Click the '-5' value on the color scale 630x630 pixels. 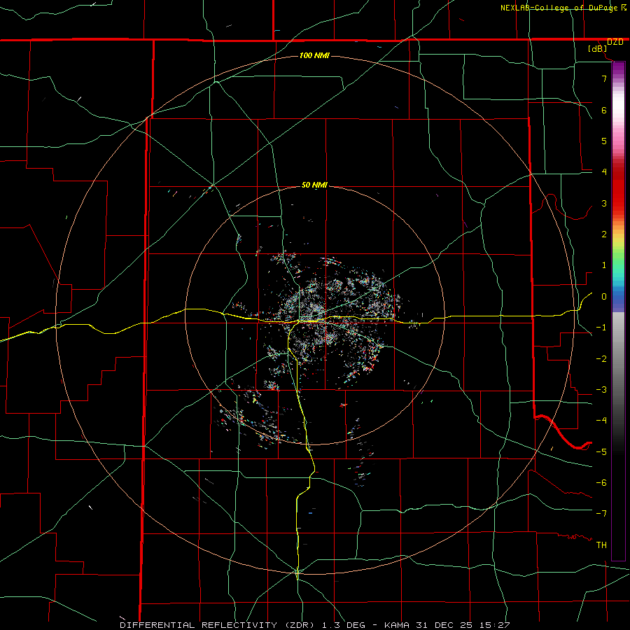pos(601,452)
